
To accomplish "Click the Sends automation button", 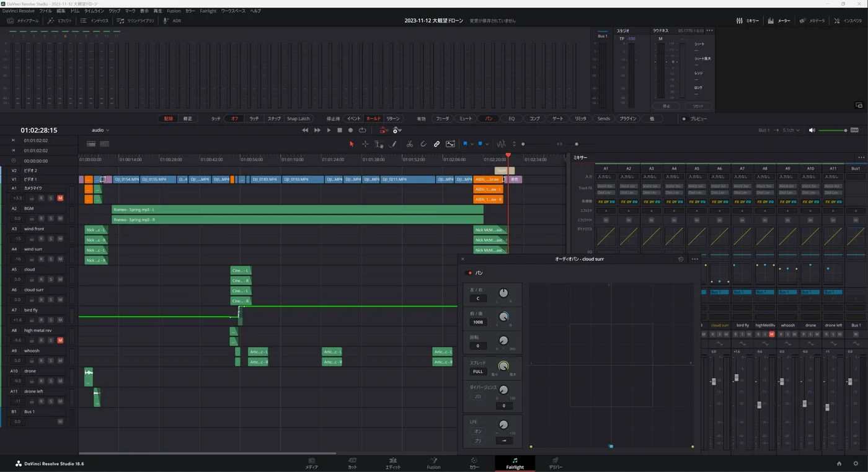I will [x=603, y=118].
